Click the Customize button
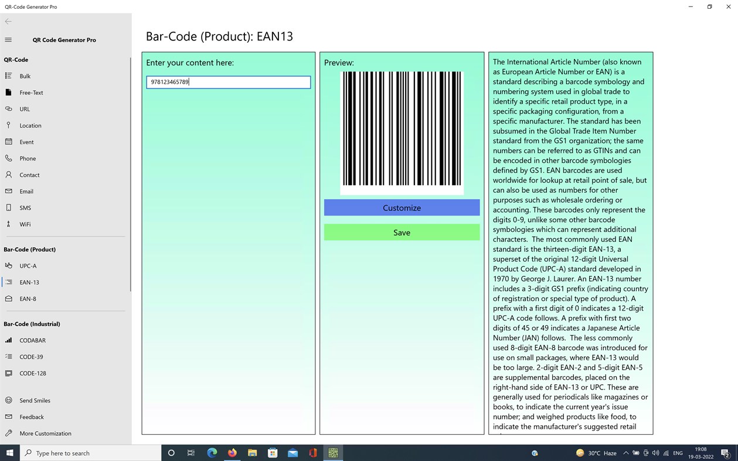Screen dimensions: 738x461 [402, 207]
